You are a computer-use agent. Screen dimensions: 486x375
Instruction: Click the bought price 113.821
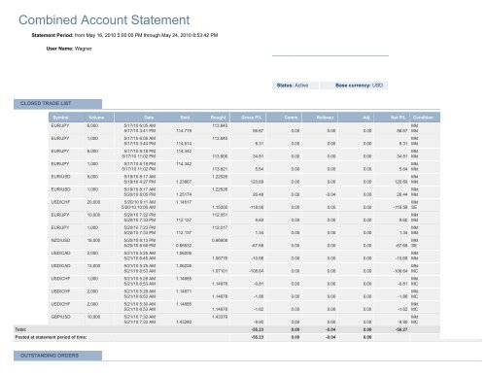tap(220, 169)
